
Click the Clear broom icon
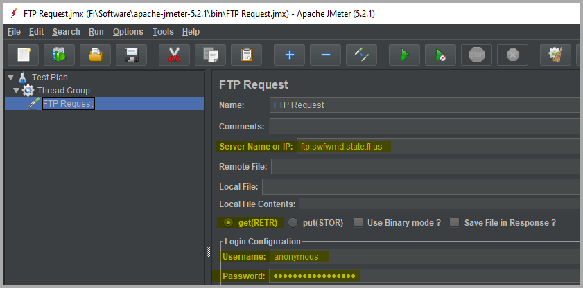(555, 55)
